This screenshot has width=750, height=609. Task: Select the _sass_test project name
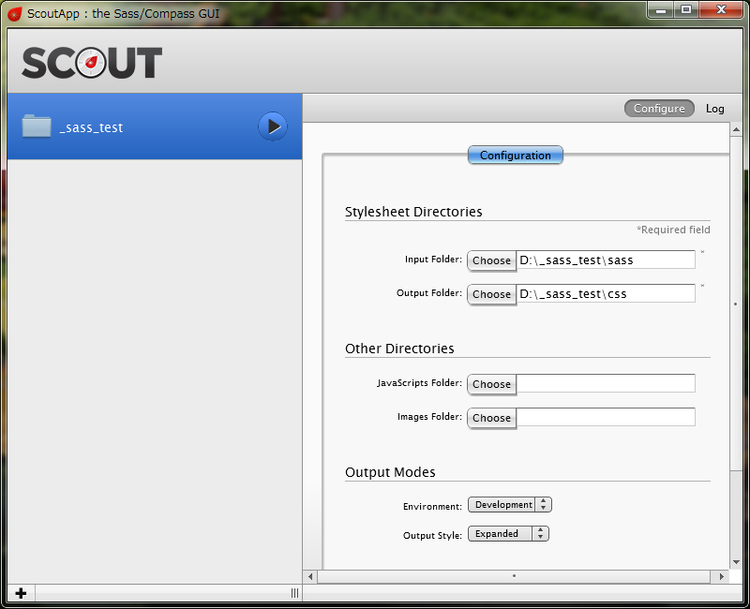[91, 127]
